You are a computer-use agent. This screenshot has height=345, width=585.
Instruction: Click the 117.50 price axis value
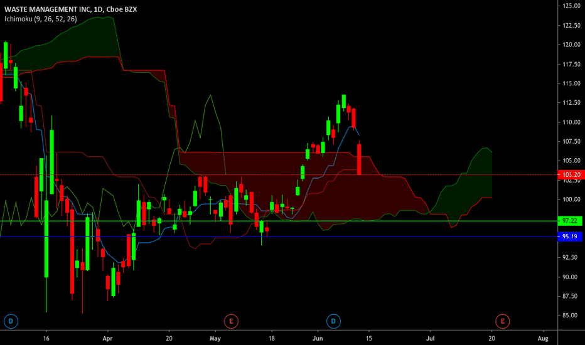tap(571, 64)
